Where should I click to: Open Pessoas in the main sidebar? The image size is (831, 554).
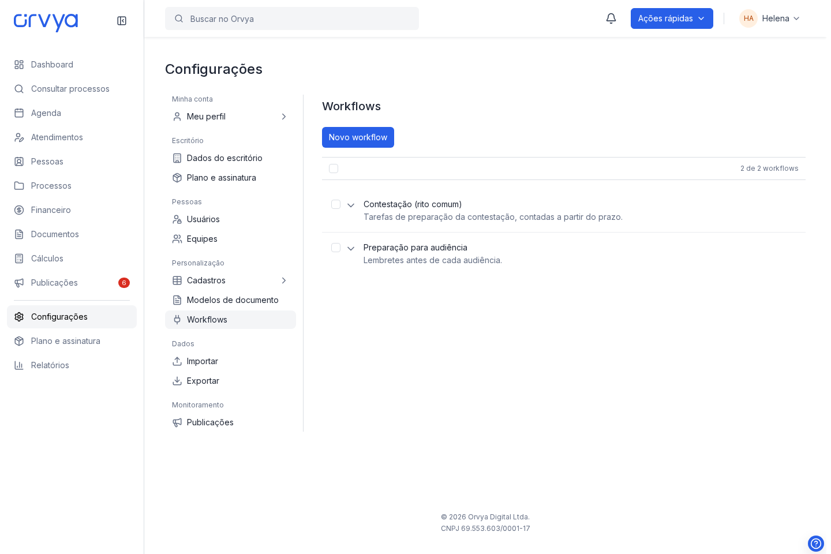pyautogui.click(x=72, y=162)
